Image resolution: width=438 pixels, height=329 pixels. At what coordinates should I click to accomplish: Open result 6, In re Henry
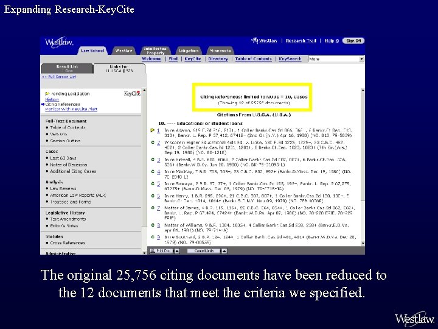click(x=158, y=196)
